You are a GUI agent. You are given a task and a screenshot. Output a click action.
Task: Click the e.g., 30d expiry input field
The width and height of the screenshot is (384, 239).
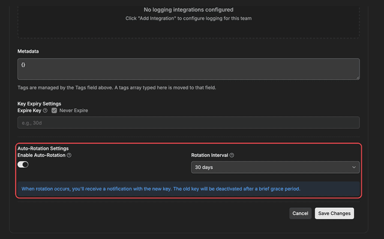pyautogui.click(x=188, y=123)
